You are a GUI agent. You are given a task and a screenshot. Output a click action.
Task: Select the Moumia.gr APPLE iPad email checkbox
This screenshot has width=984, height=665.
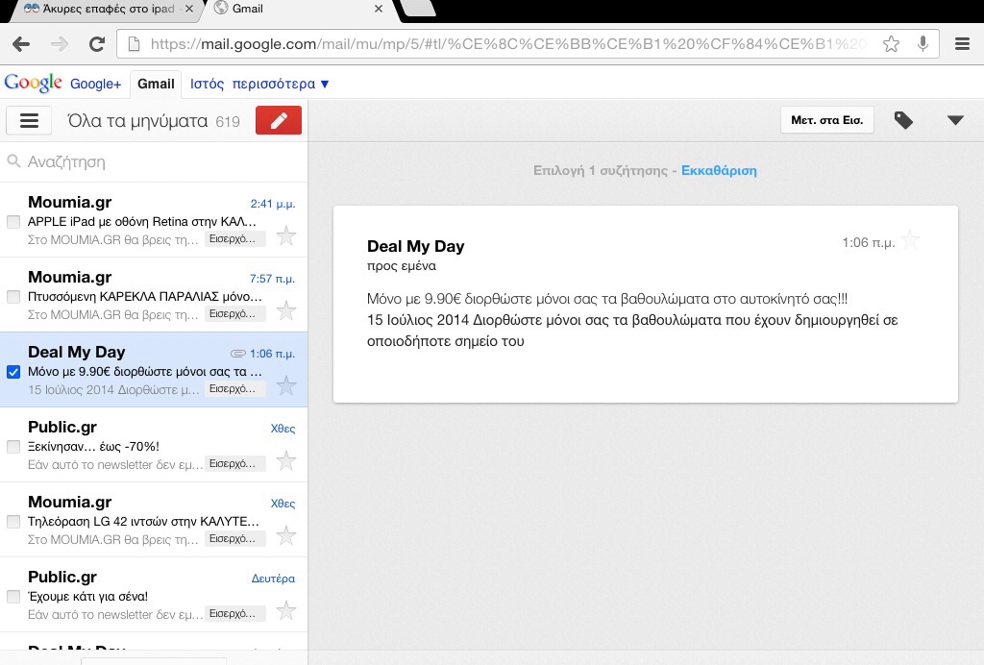coord(13,221)
